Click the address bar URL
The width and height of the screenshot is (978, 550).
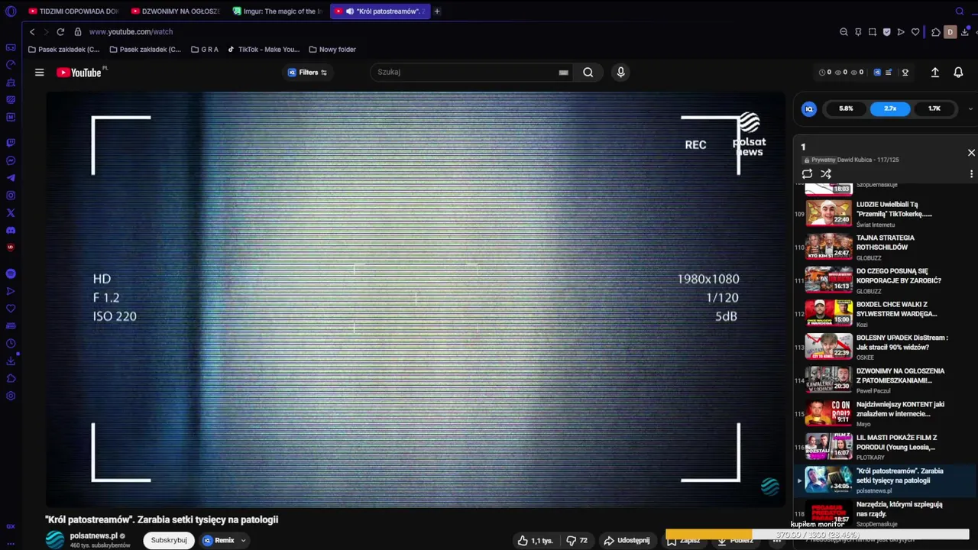click(x=131, y=32)
